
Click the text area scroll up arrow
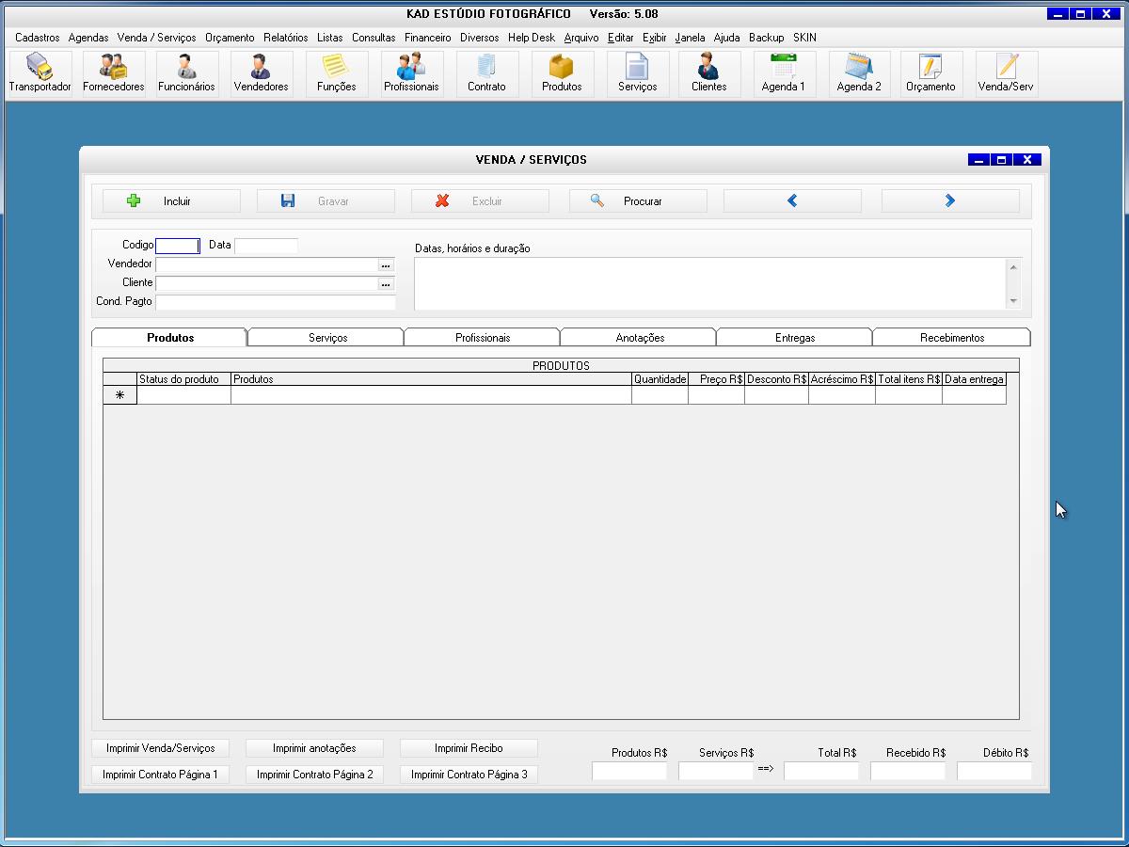1013,267
